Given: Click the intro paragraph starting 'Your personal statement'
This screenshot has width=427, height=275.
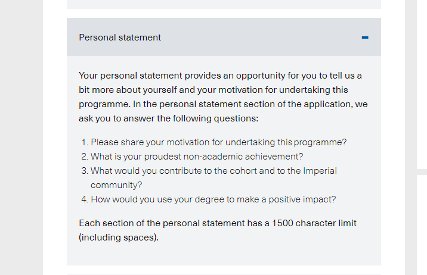Looking at the screenshot, I should 223,97.
